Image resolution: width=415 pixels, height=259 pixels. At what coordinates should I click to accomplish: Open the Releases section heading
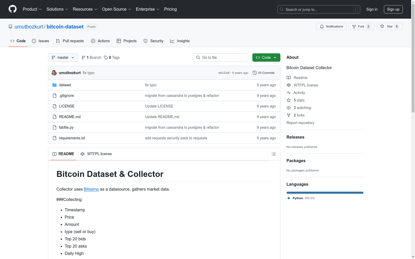coord(295,137)
